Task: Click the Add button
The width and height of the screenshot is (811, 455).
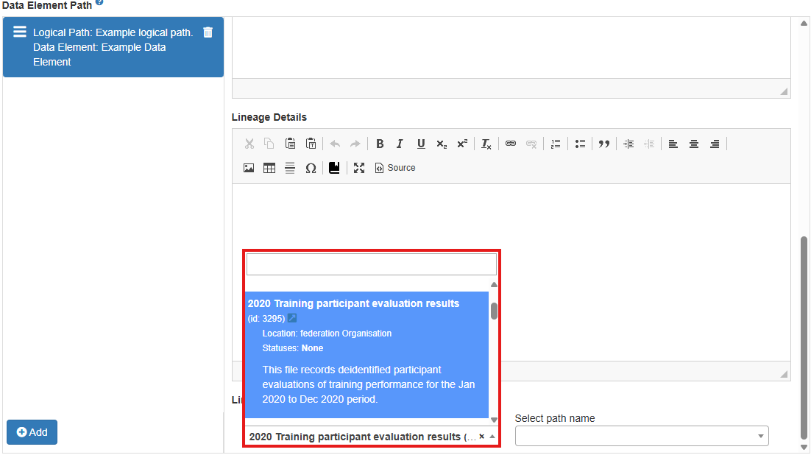Action: (32, 432)
